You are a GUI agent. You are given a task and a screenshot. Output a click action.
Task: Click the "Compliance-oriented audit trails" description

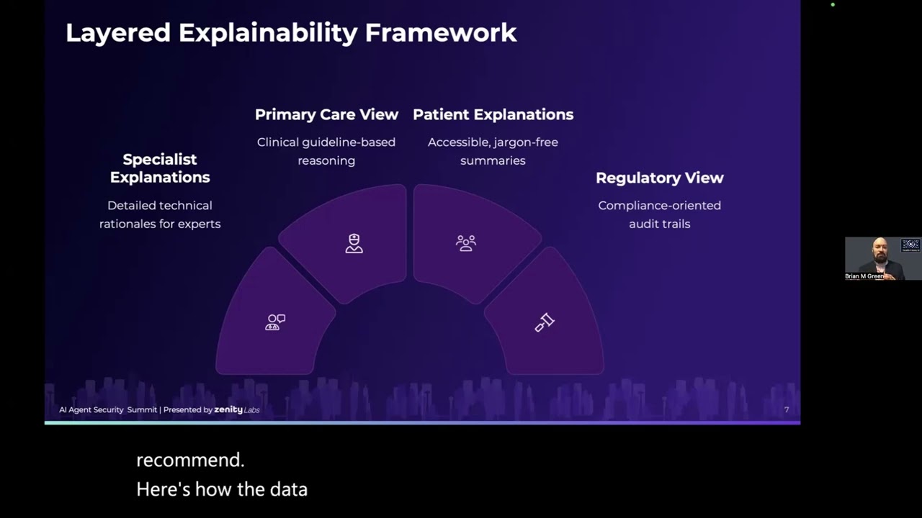(x=659, y=214)
